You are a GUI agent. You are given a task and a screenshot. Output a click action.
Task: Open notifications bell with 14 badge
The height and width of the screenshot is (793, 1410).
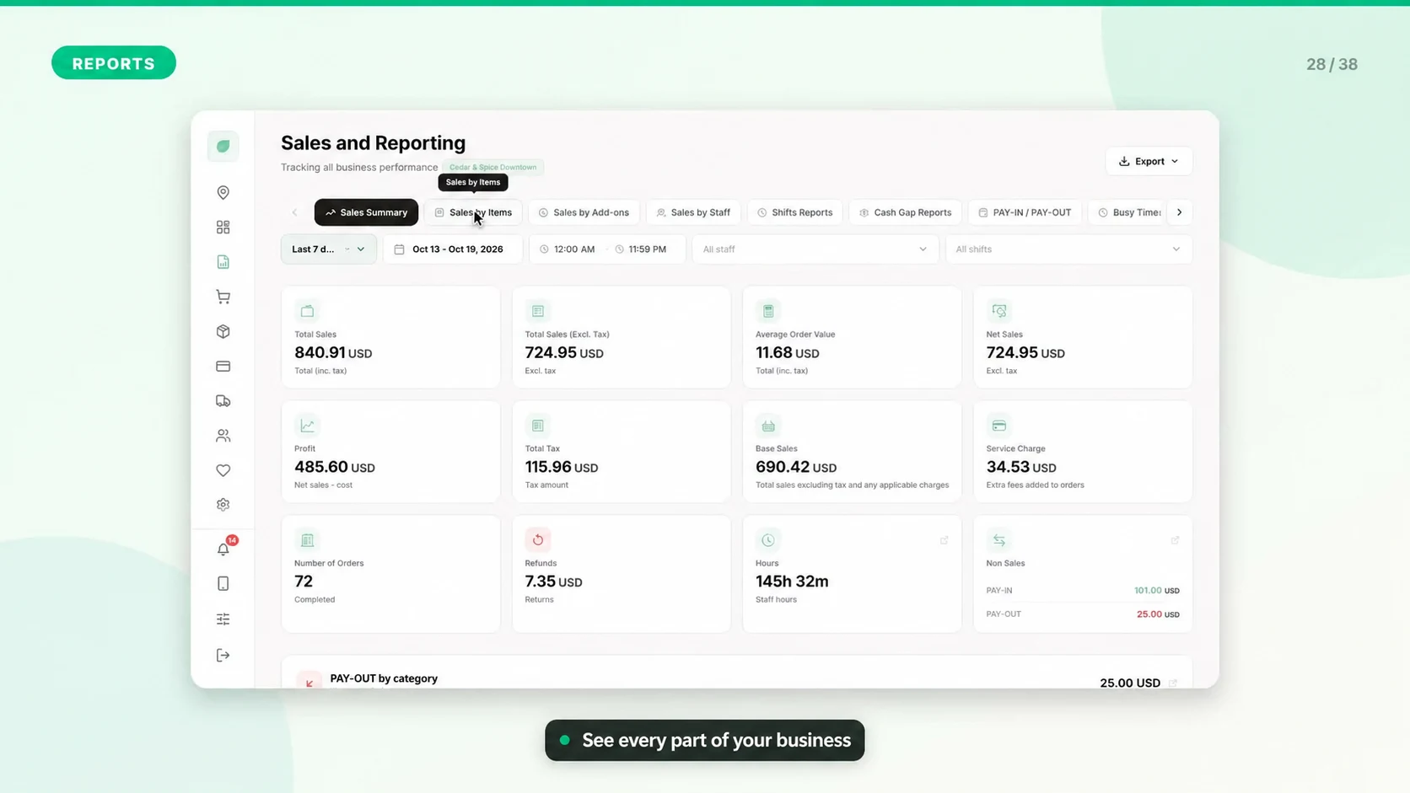[224, 548]
